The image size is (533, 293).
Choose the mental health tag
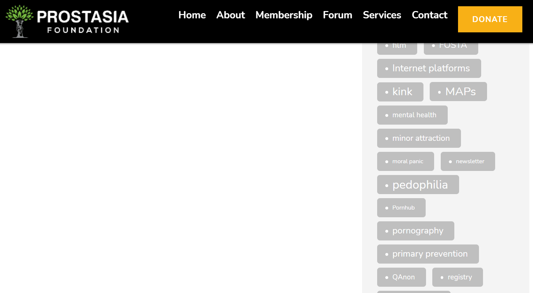point(412,115)
